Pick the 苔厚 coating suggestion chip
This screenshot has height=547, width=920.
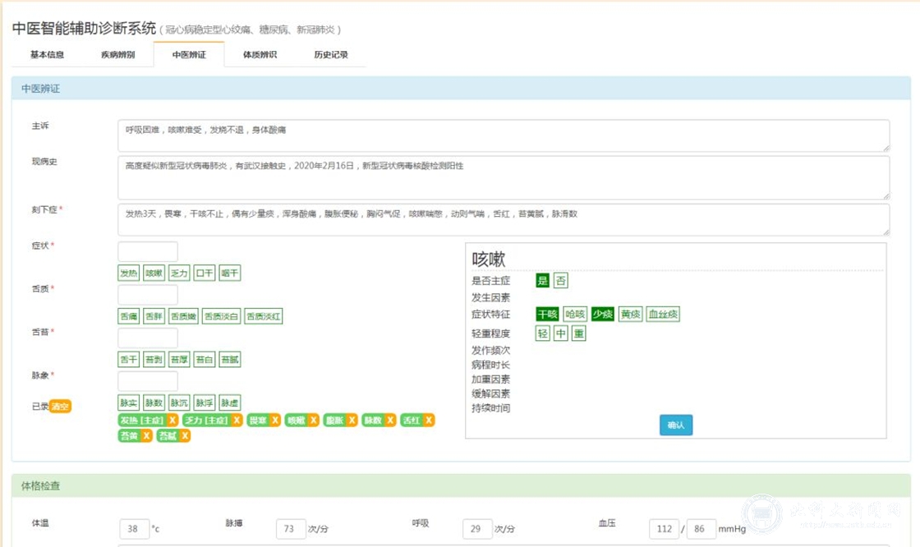point(179,359)
